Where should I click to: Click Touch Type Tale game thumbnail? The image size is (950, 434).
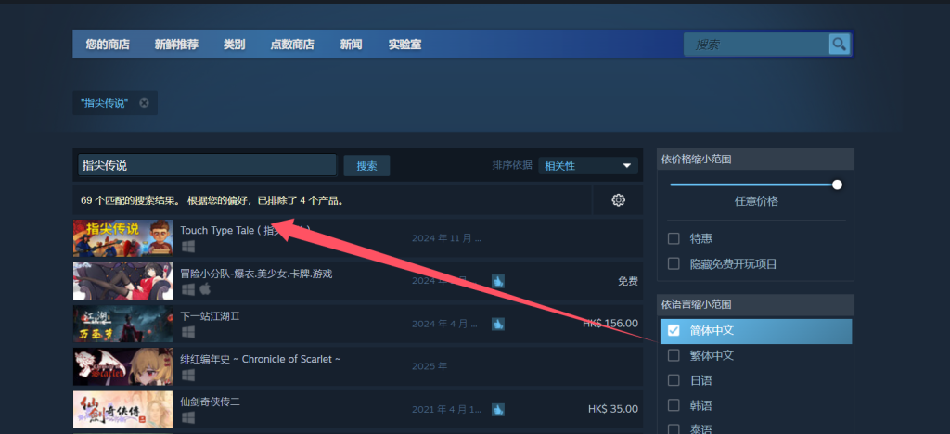point(123,238)
